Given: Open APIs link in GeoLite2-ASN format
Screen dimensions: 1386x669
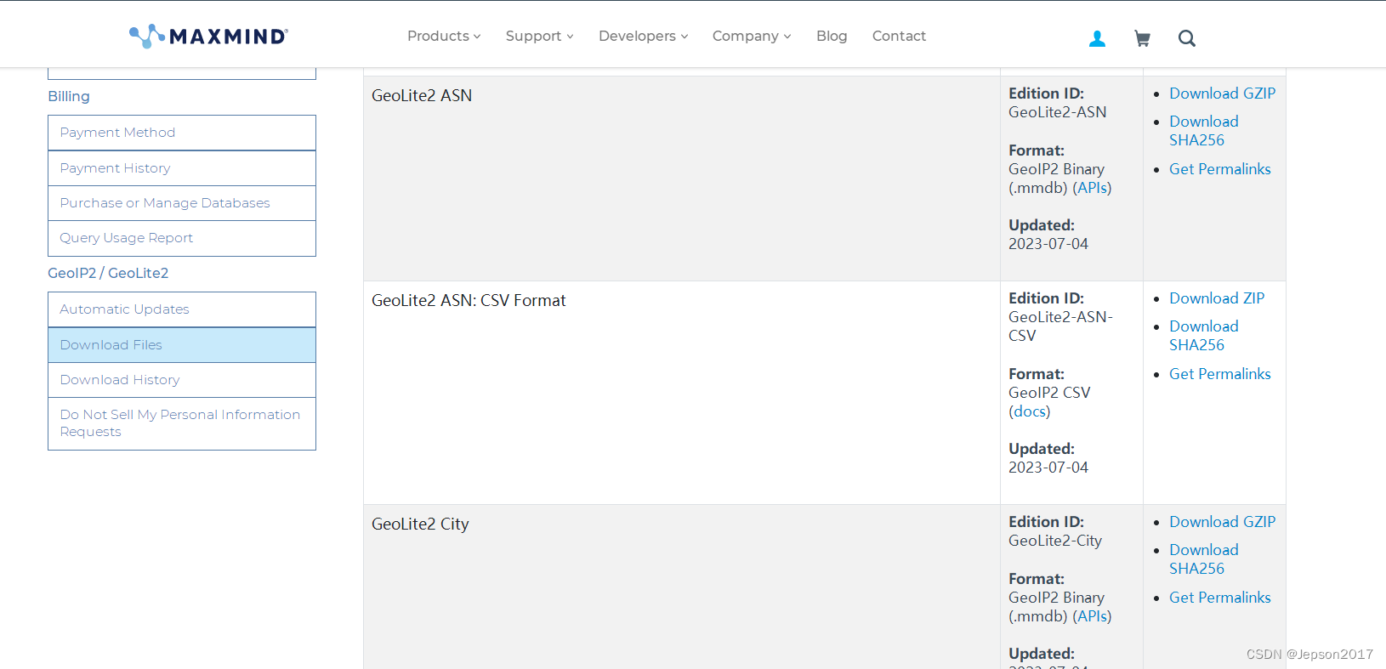Looking at the screenshot, I should 1092,188.
